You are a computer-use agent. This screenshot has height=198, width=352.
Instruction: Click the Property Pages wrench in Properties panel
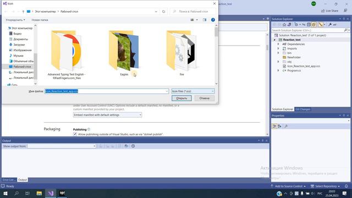(286, 126)
